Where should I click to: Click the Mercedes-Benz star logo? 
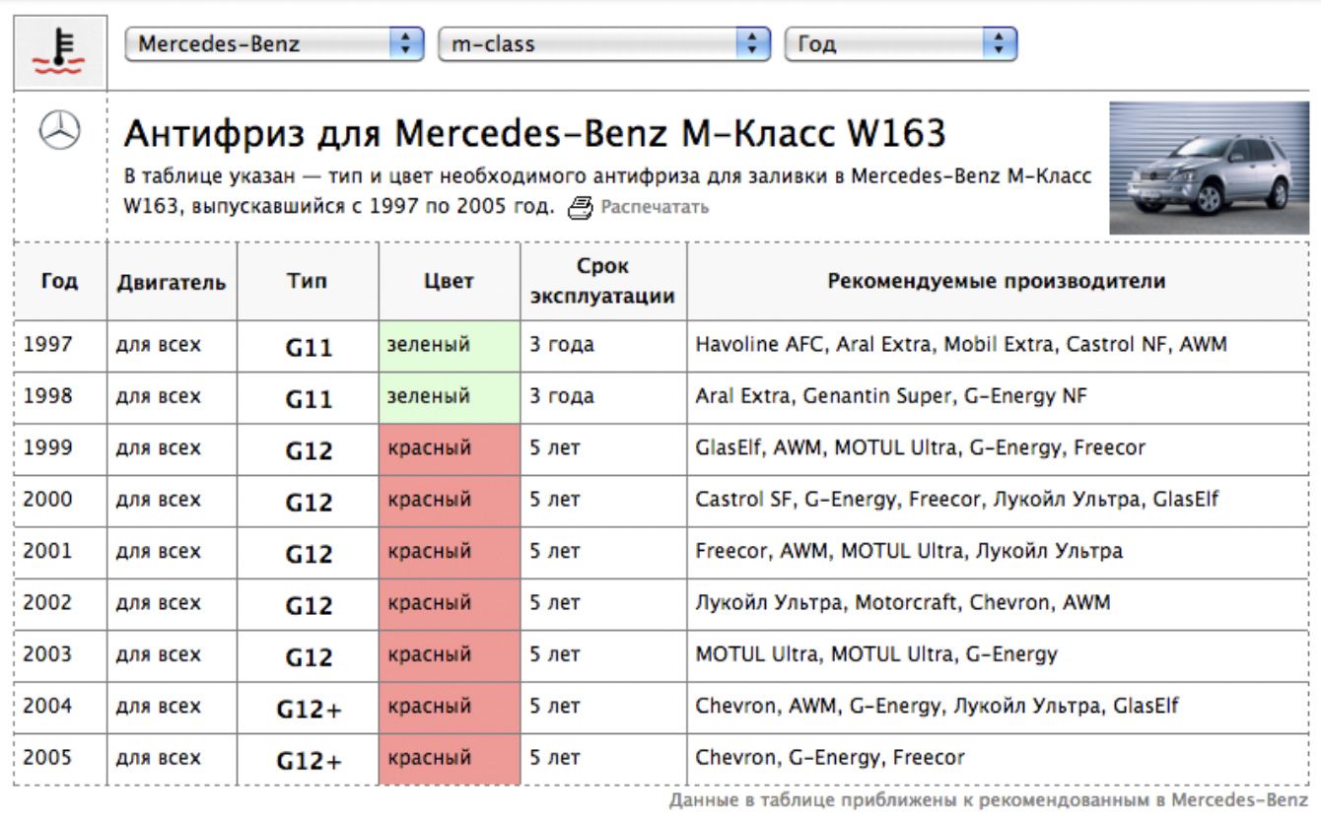click(x=59, y=130)
